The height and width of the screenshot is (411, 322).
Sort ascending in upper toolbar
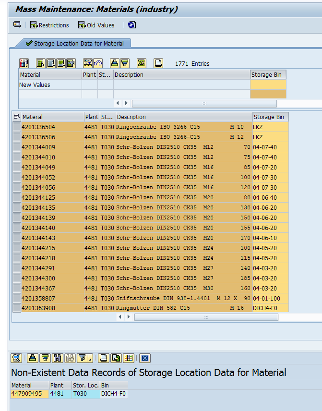pos(115,63)
